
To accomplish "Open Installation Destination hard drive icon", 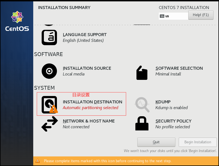I will (x=50, y=104).
